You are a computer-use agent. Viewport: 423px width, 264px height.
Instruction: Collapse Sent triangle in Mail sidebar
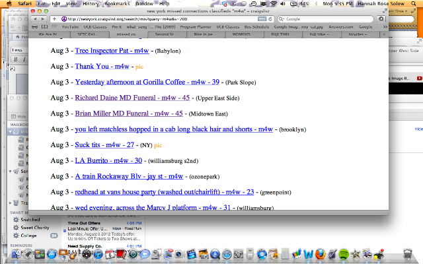(11, 172)
